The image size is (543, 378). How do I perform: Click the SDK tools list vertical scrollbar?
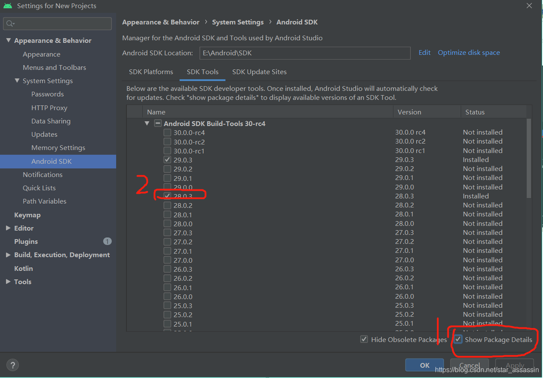tap(529, 159)
